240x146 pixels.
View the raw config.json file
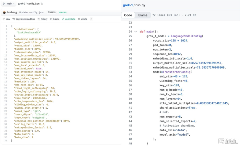click(6, 19)
